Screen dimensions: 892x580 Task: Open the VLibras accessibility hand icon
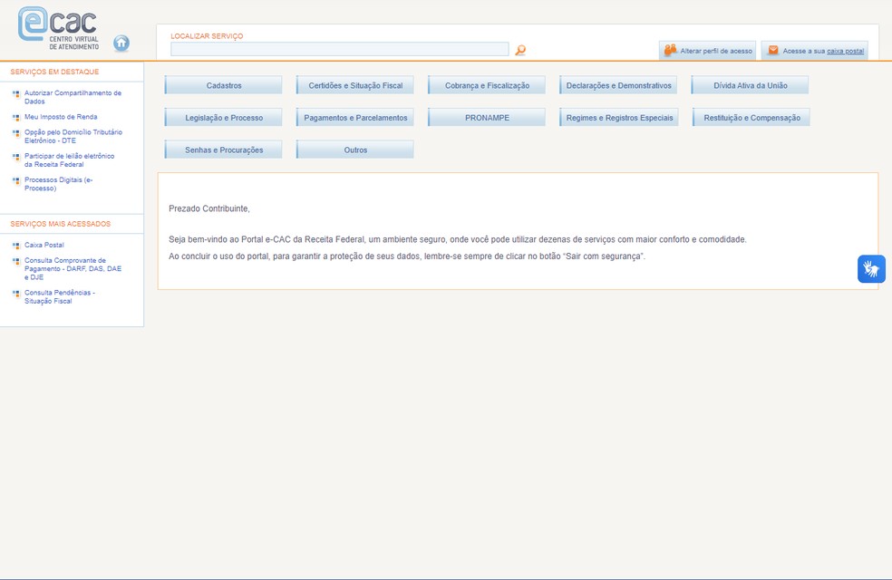click(x=871, y=269)
